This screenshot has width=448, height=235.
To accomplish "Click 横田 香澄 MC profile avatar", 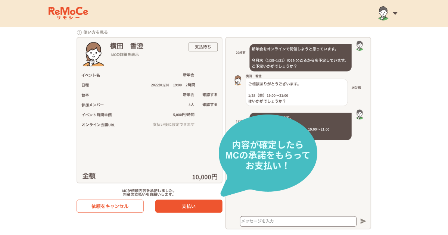I will [93, 54].
